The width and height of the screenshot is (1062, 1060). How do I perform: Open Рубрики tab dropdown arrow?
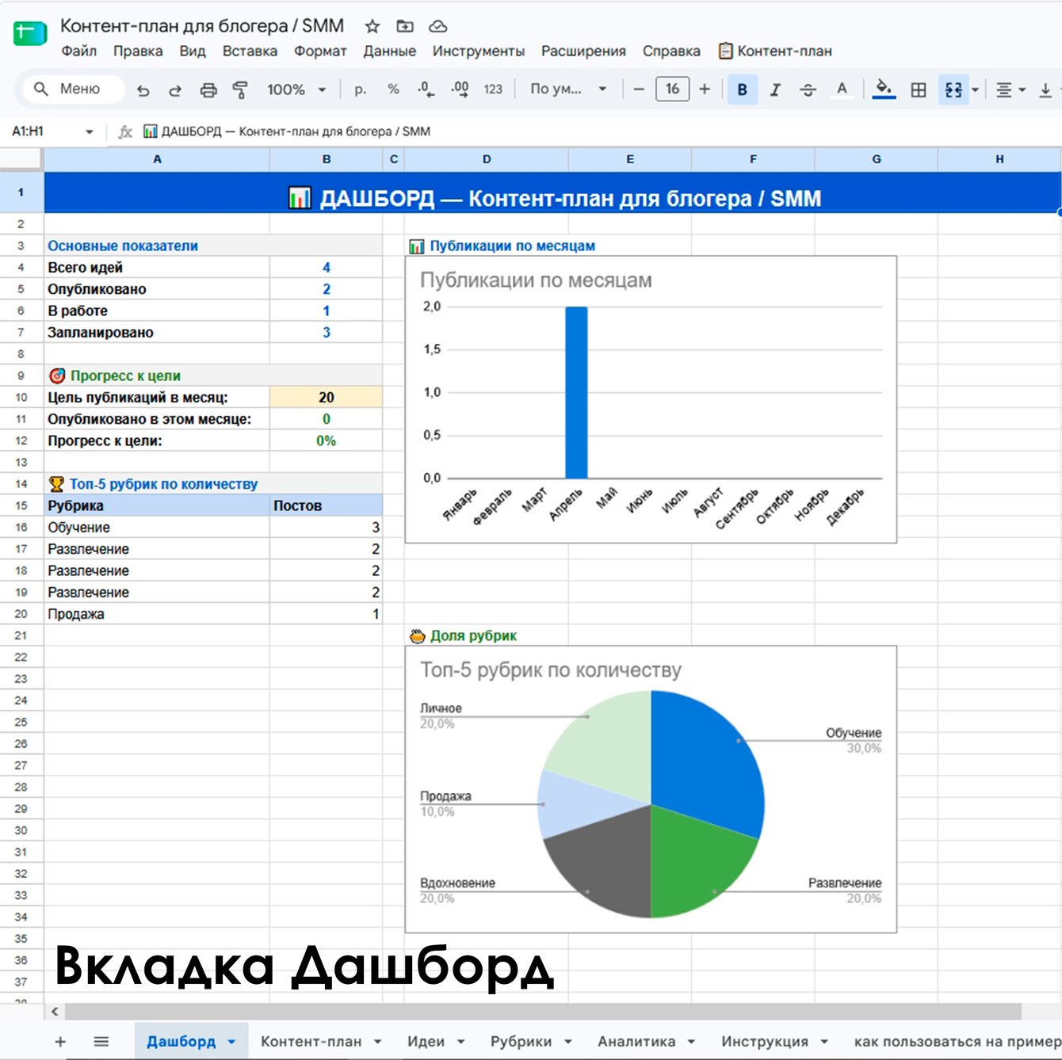[x=568, y=1042]
